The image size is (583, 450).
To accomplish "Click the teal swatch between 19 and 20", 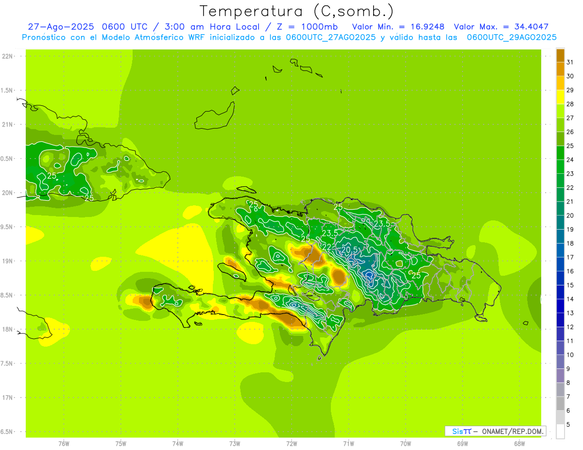I will click(560, 222).
